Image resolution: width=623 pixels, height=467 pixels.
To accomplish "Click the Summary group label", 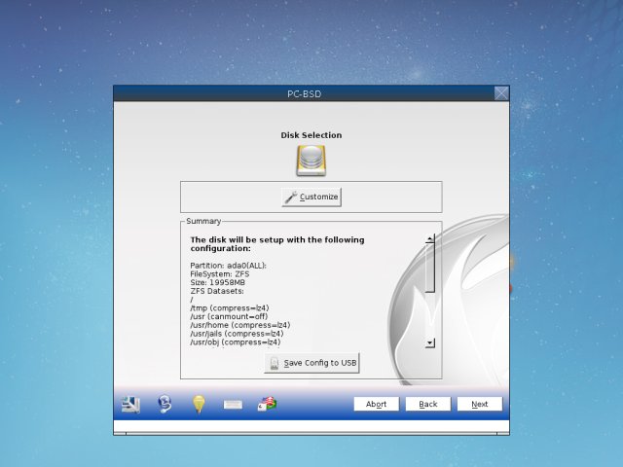I will point(203,221).
